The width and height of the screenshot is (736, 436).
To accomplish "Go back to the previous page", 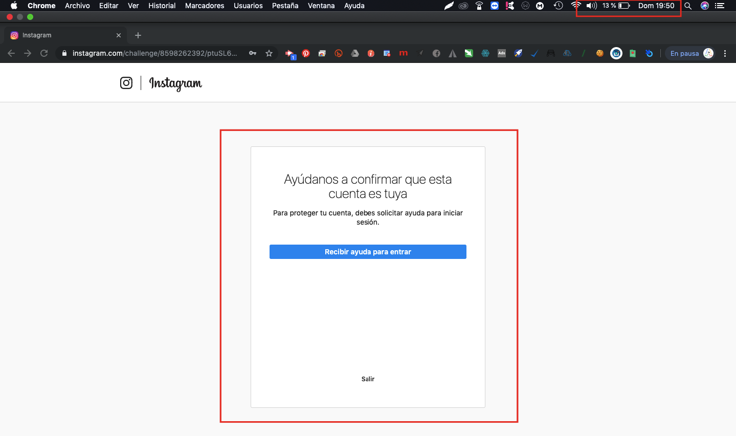I will (11, 53).
